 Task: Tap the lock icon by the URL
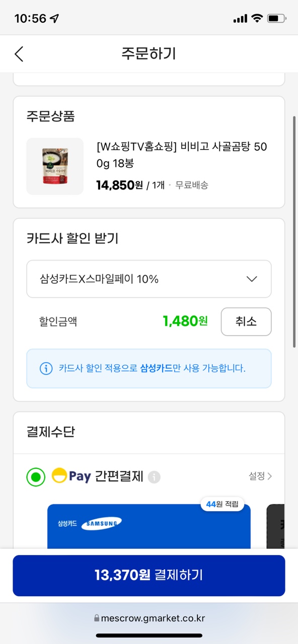97,618
